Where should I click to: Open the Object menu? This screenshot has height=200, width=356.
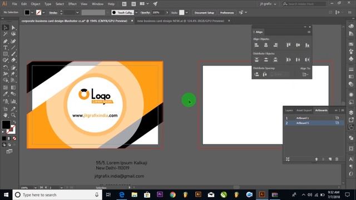tap(36, 4)
